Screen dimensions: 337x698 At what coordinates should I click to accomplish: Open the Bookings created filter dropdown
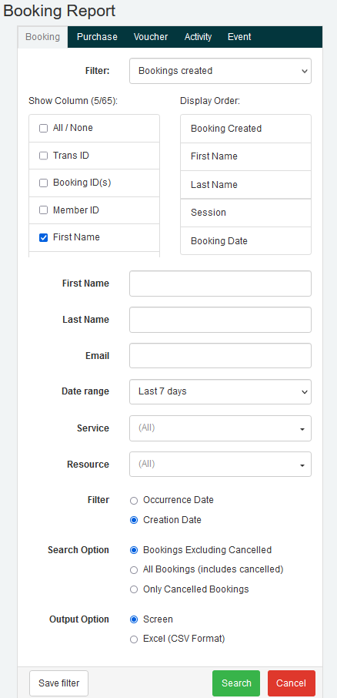[x=220, y=71]
